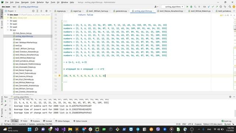
Task: Click Collapse All icon in Project panel
Action: point(41,11)
